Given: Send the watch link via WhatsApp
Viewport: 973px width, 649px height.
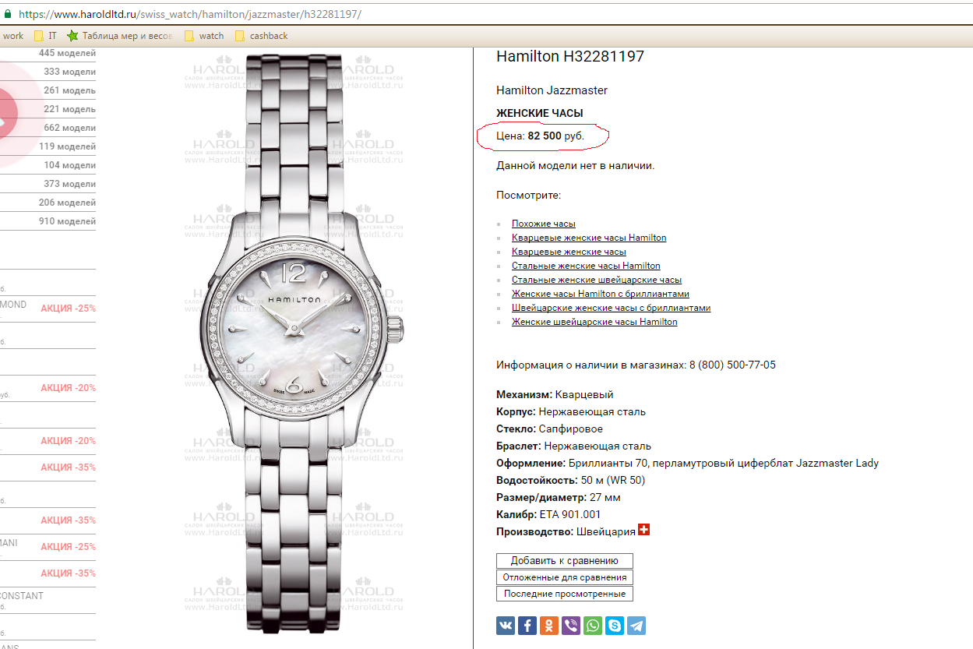Looking at the screenshot, I should (x=593, y=625).
